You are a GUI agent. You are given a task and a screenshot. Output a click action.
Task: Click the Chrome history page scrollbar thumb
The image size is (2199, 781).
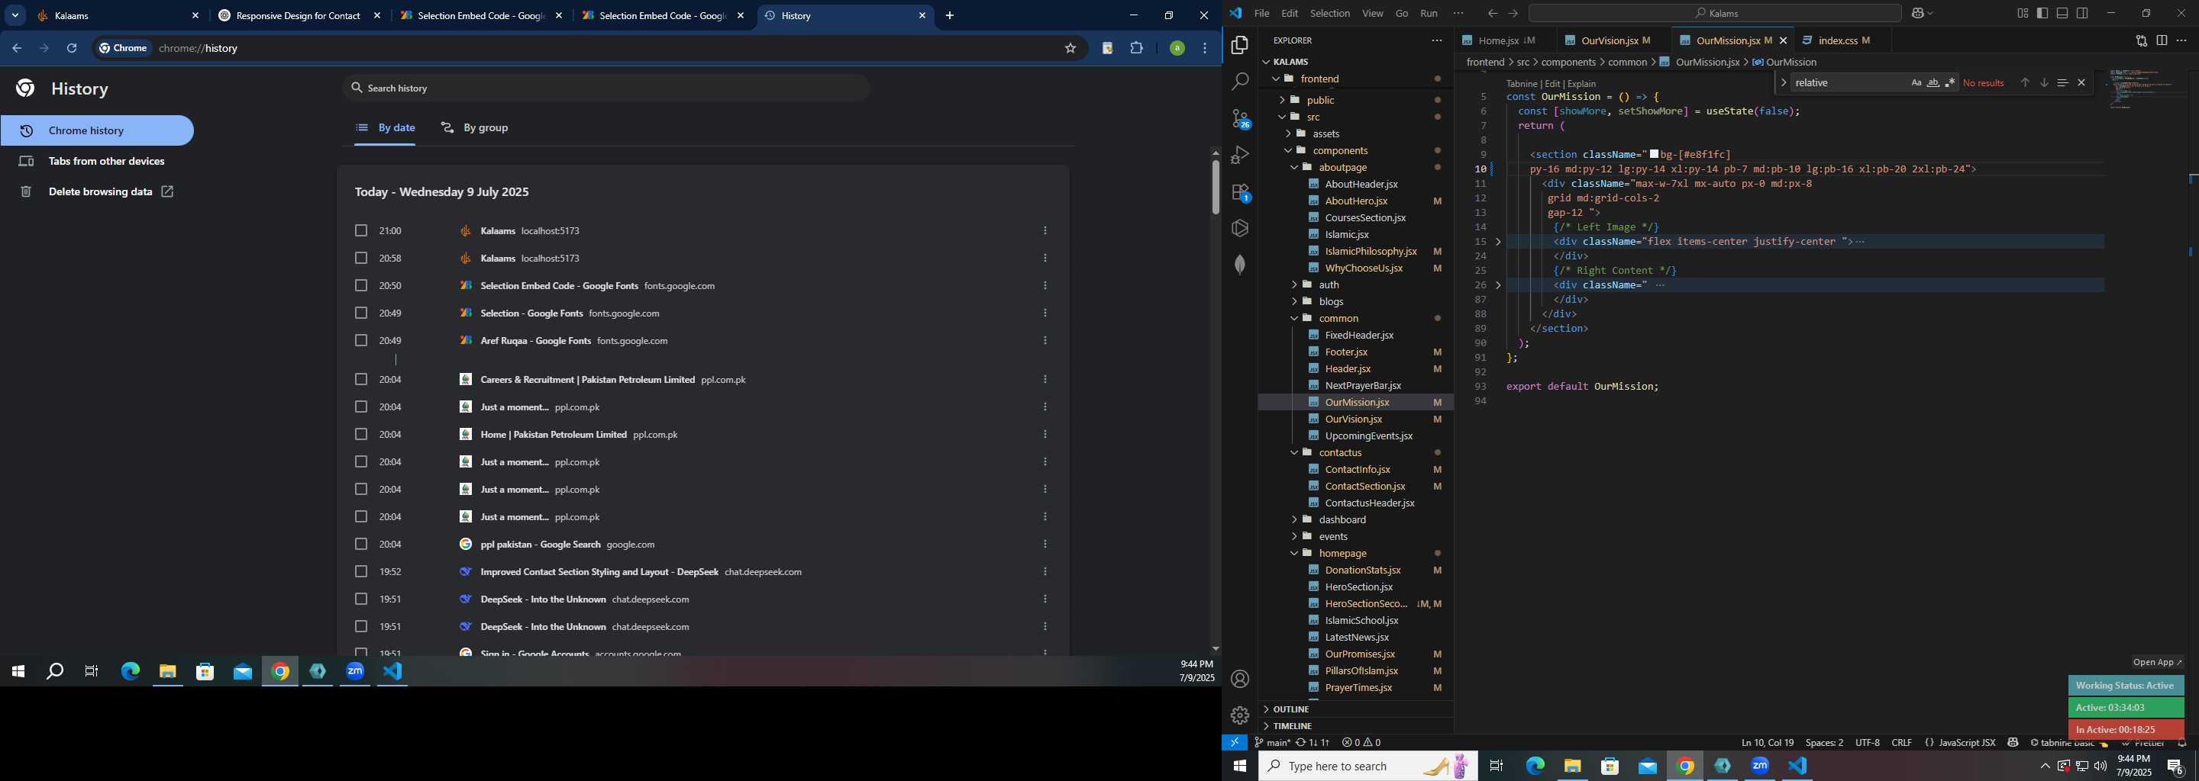coord(1216,187)
